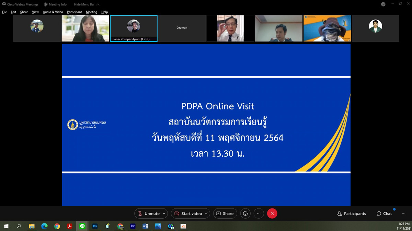Open panel options ellipsis next to Chat
Screen dimensions: 412x231
pos(404,214)
